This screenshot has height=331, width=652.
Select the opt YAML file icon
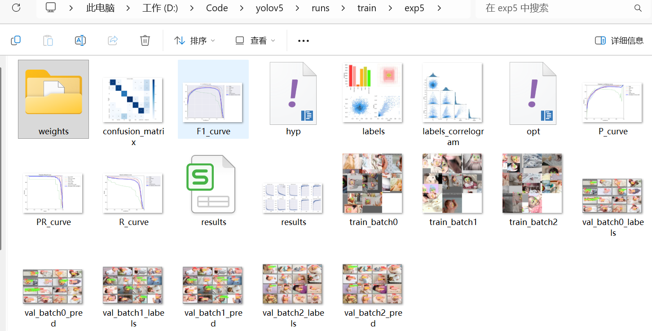533,93
